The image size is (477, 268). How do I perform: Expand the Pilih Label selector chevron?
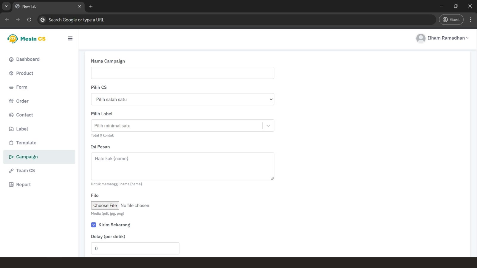pyautogui.click(x=268, y=126)
